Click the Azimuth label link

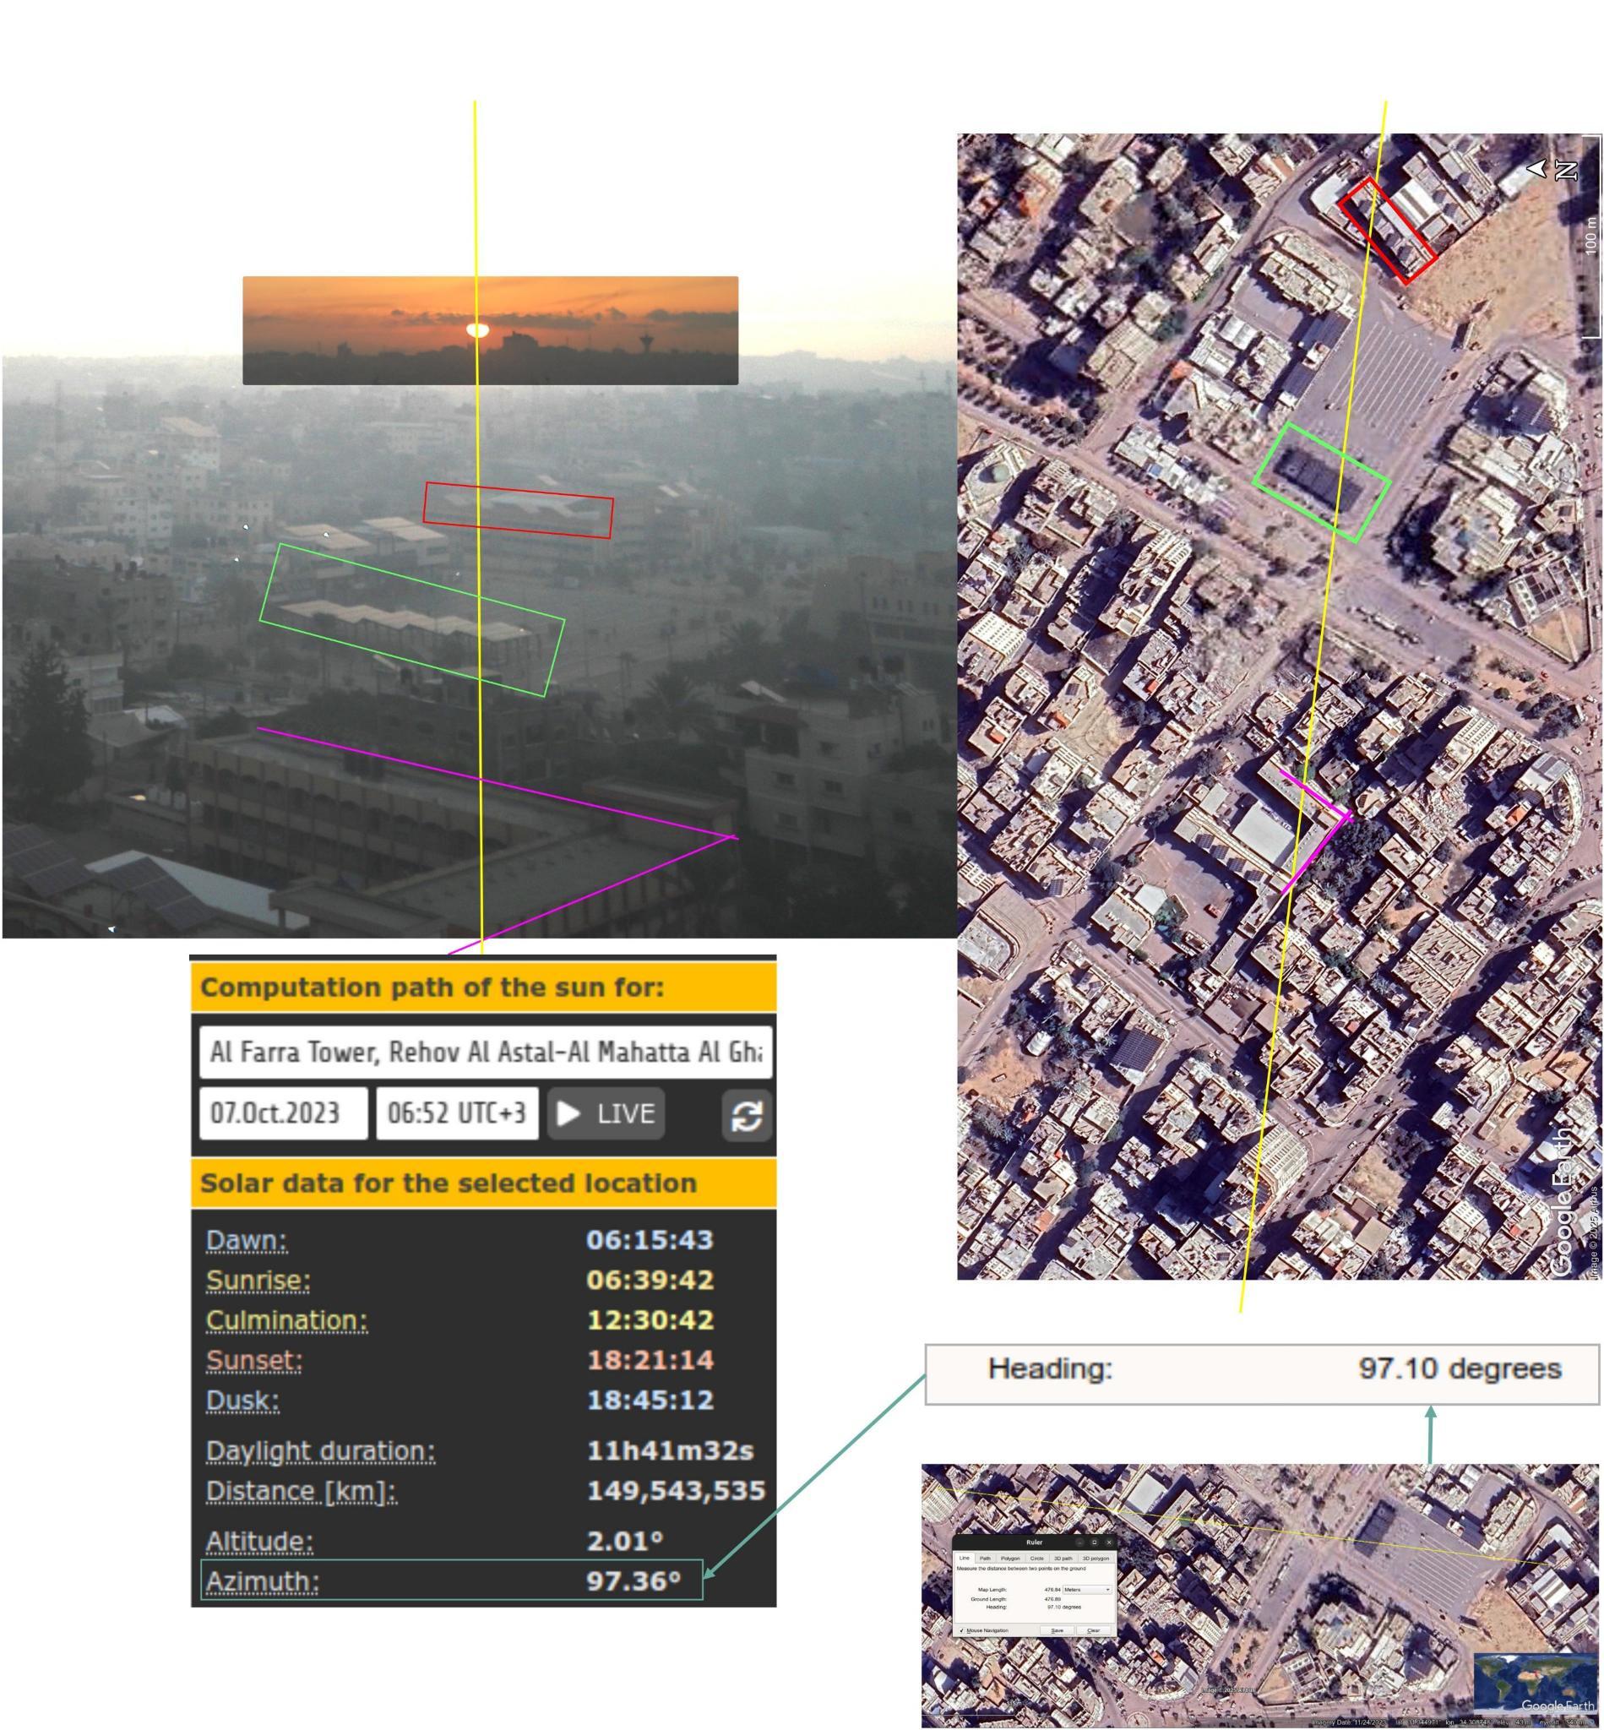tap(262, 1581)
